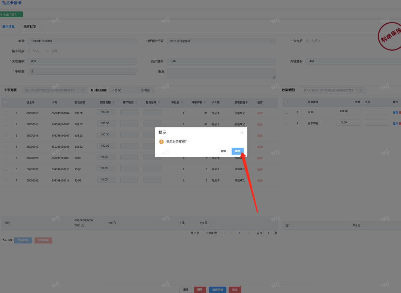
Task: Close the 提示 dialog with X icon
Action: coord(242,132)
